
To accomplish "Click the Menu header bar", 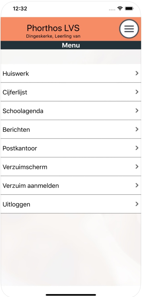I will [71, 45].
